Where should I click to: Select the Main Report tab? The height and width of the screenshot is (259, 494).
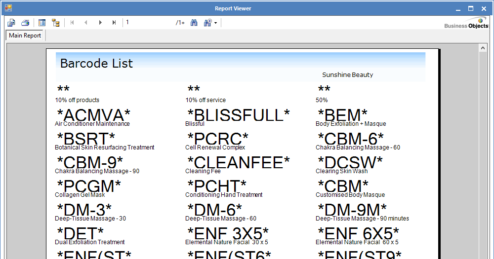click(x=25, y=36)
